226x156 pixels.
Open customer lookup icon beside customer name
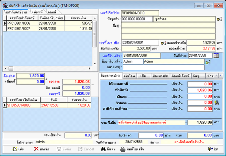219,19
